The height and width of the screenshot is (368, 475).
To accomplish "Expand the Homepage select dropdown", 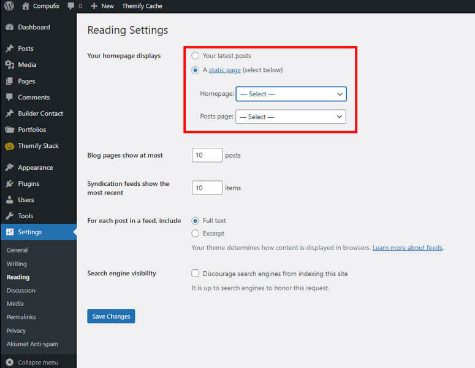I will [291, 94].
